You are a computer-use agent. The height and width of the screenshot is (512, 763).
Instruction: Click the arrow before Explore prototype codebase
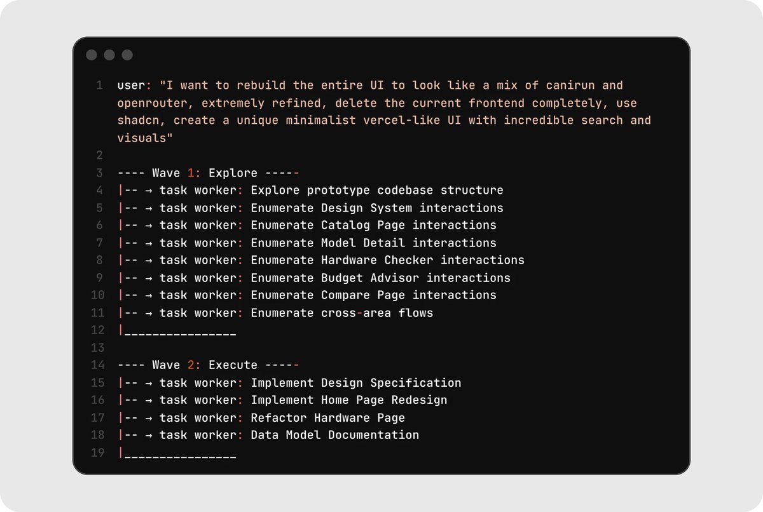[x=149, y=191]
